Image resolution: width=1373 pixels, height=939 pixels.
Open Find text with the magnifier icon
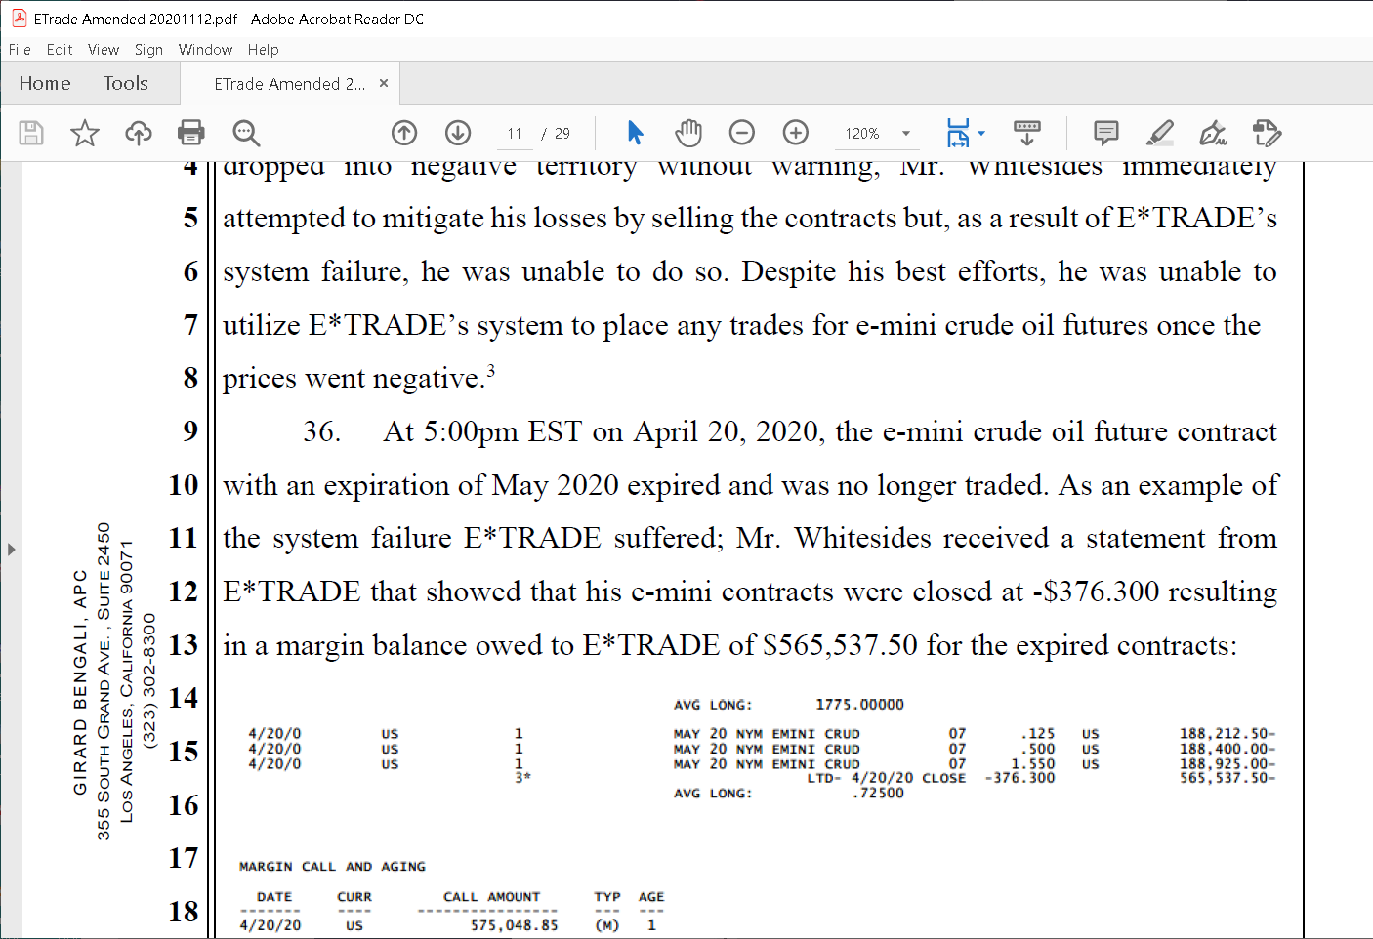click(x=246, y=133)
